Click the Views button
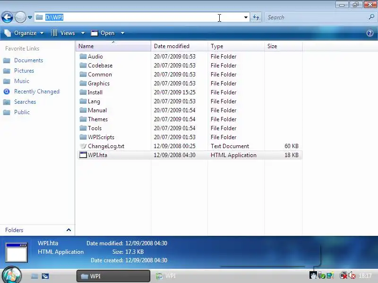378x283 pixels. 63,33
